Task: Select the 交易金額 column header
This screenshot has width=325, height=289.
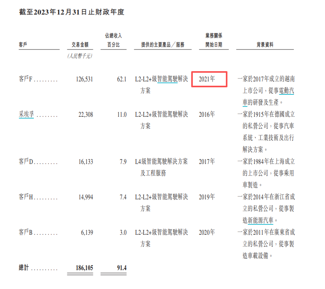Action: [81, 44]
